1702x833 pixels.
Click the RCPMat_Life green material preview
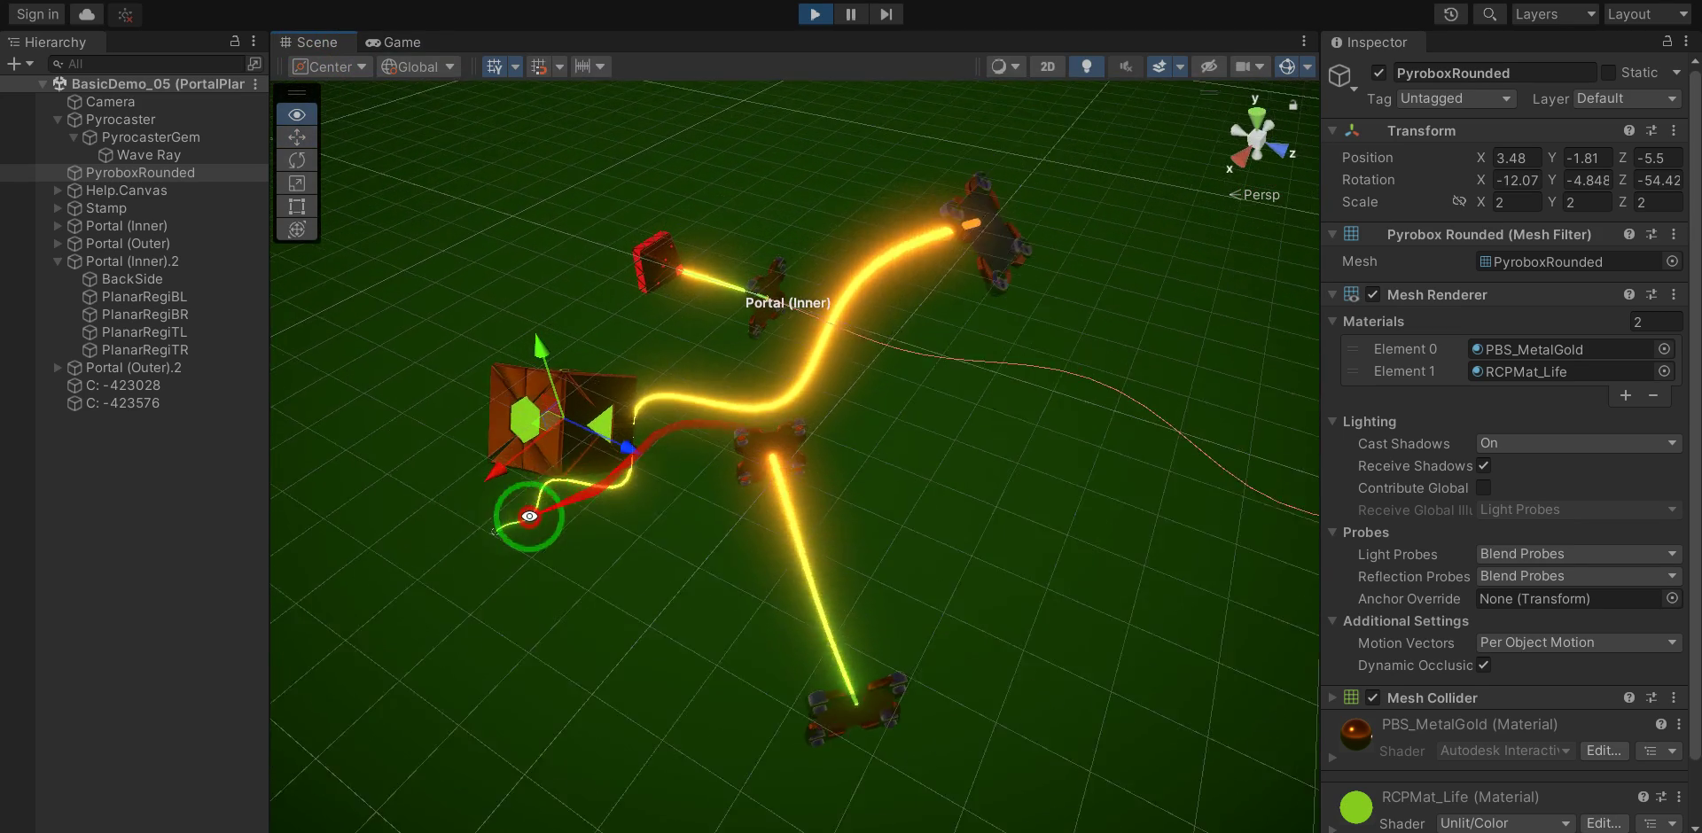[1355, 807]
